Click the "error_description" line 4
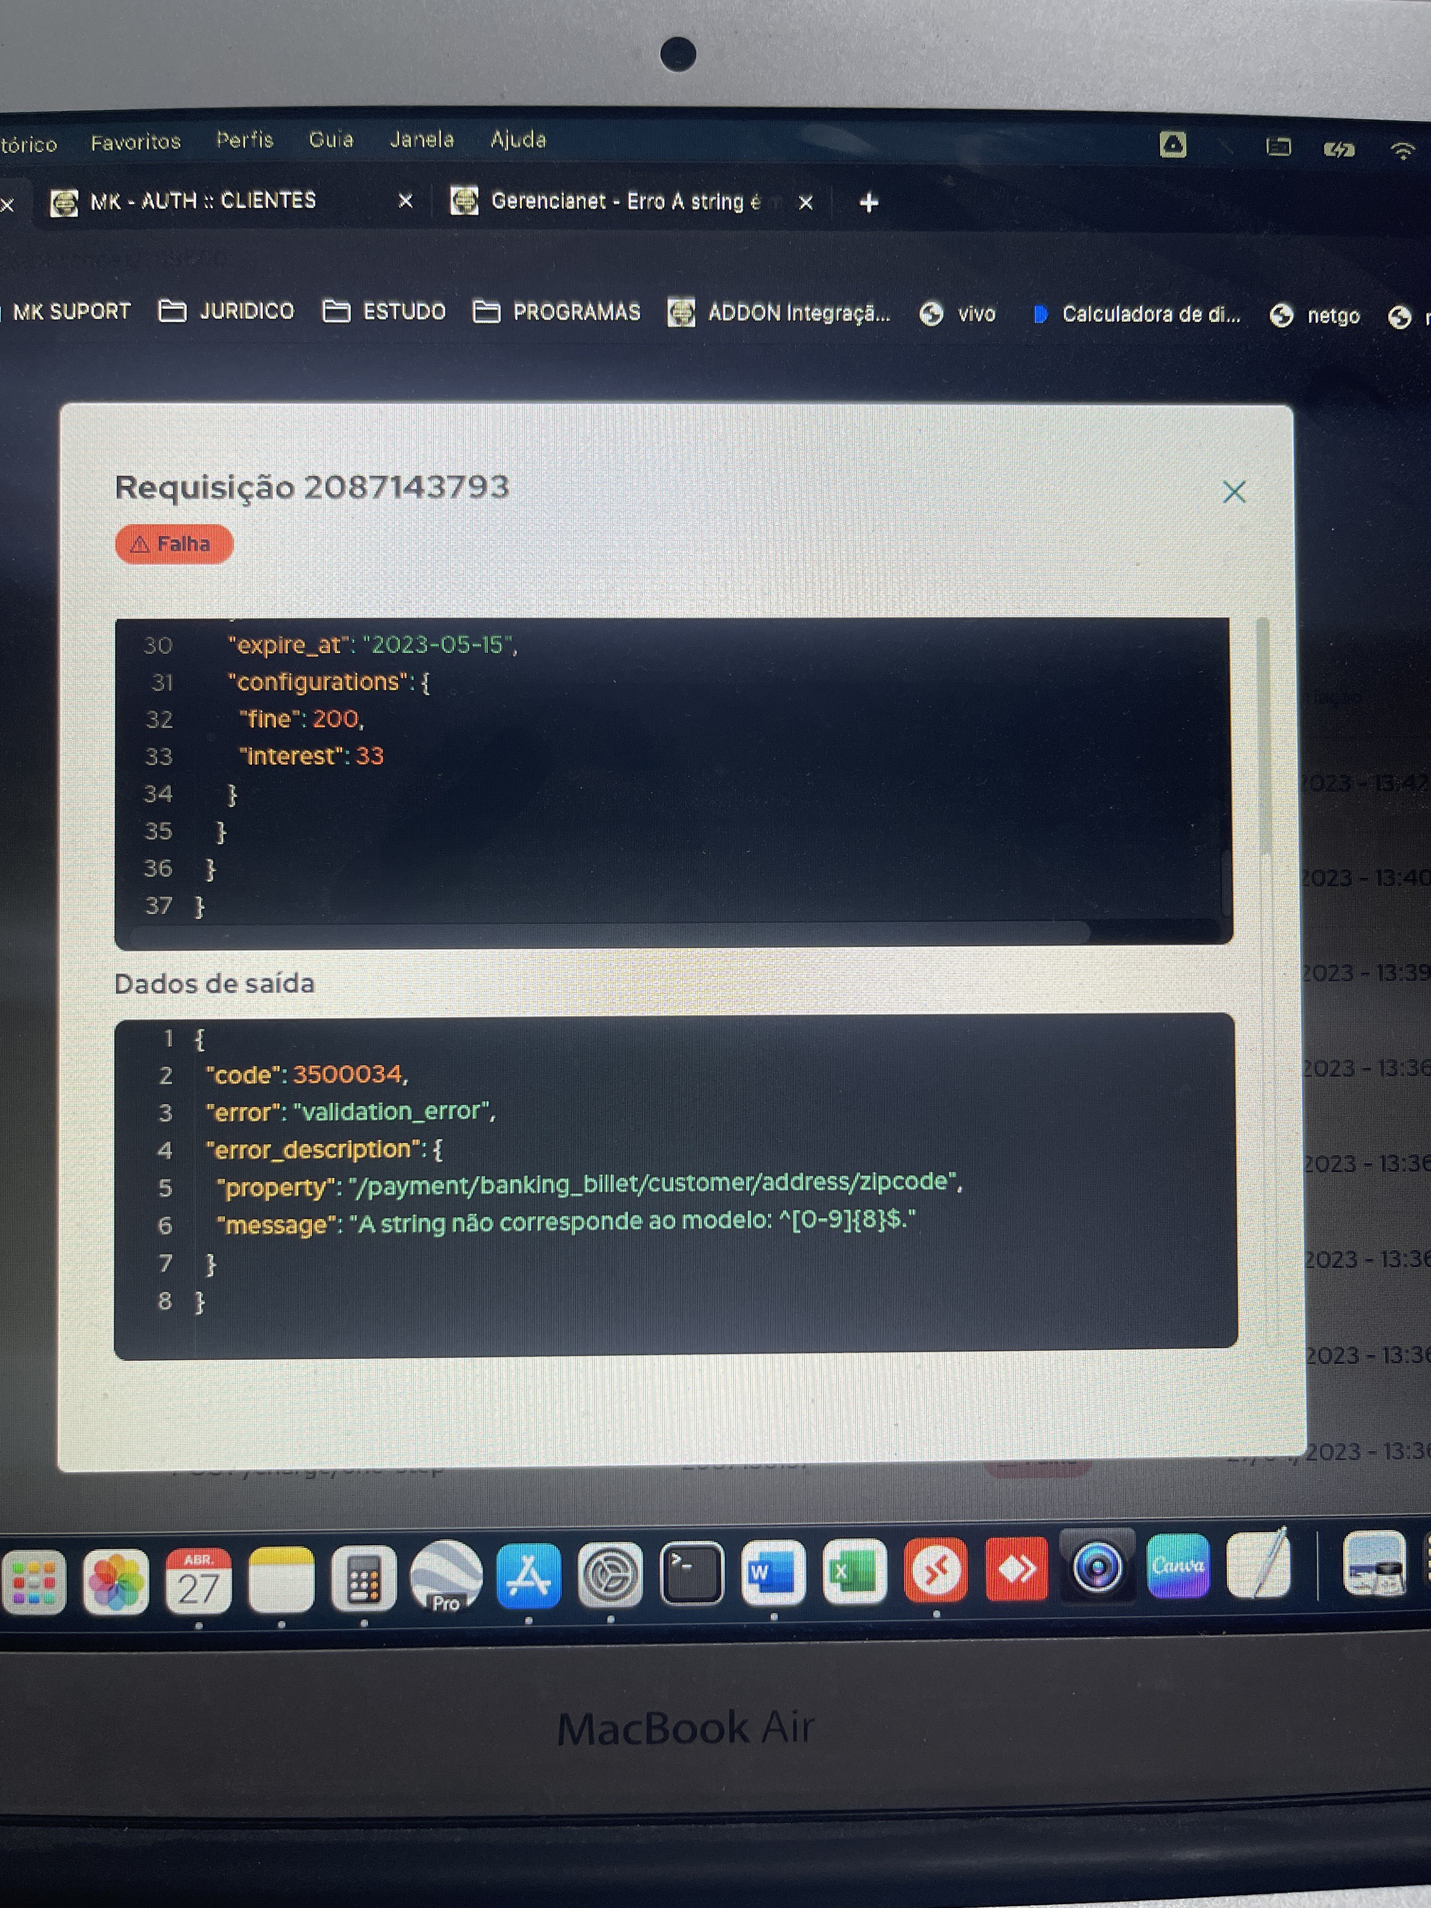The width and height of the screenshot is (1431, 1908). [x=324, y=1150]
